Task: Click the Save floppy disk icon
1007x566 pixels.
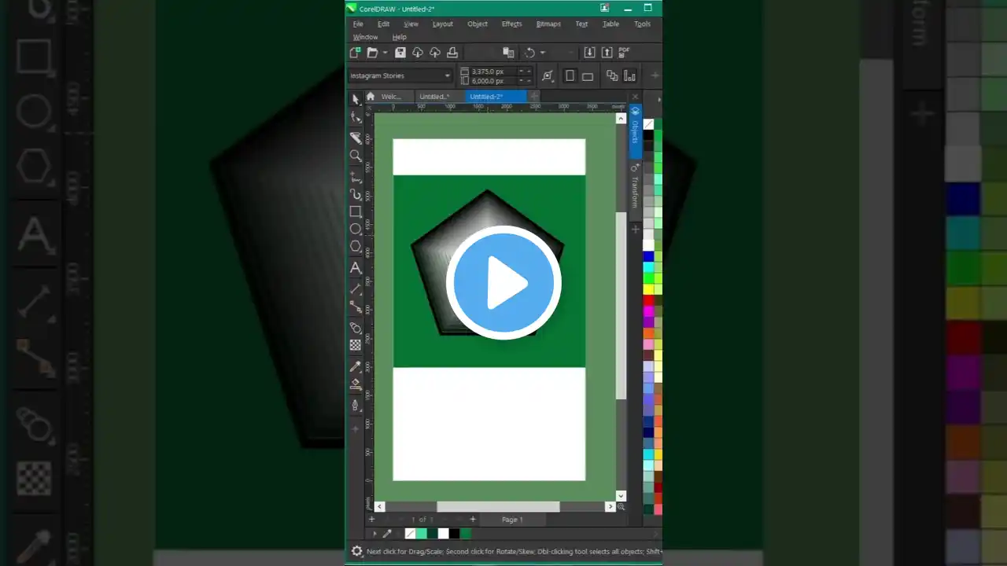Action: coord(400,53)
